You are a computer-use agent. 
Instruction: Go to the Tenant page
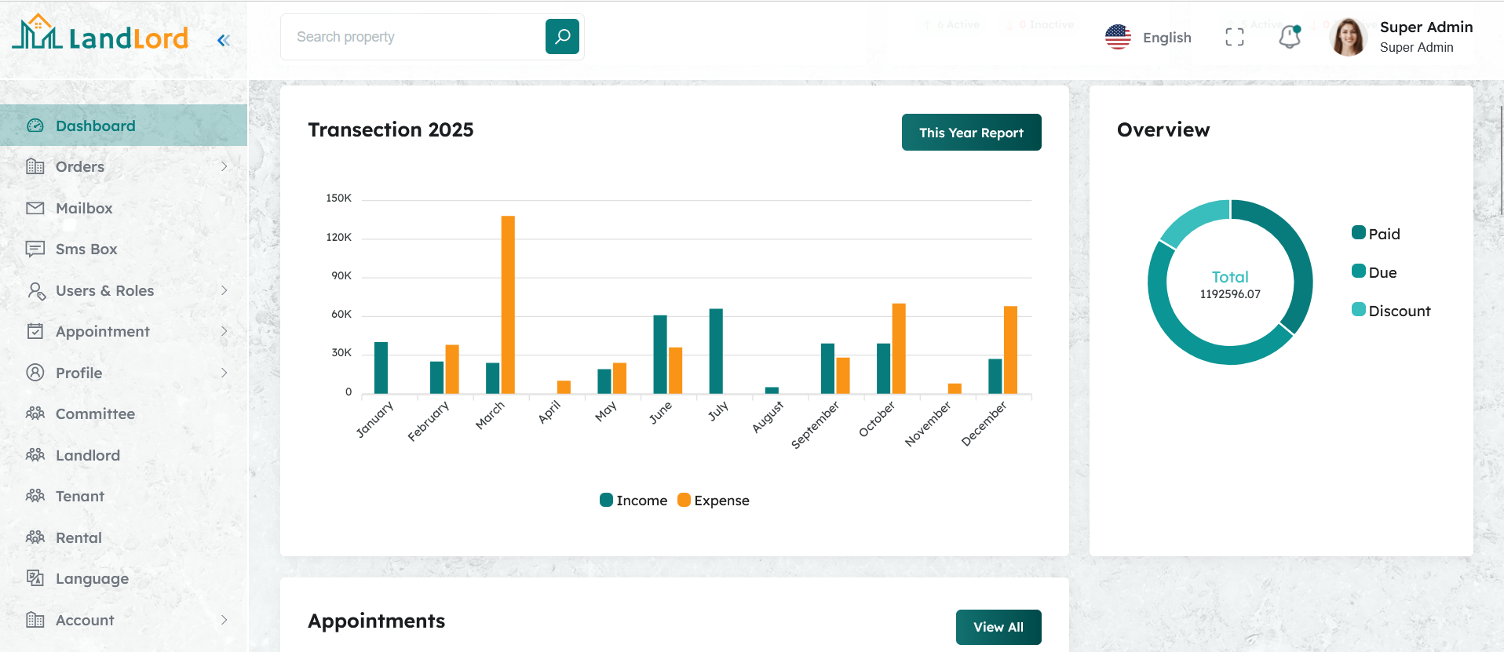click(x=79, y=496)
